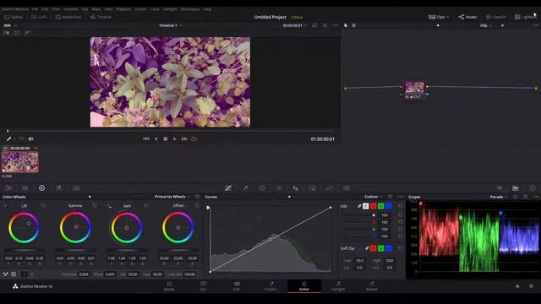Open the Color Match palette icon

(x=25, y=187)
